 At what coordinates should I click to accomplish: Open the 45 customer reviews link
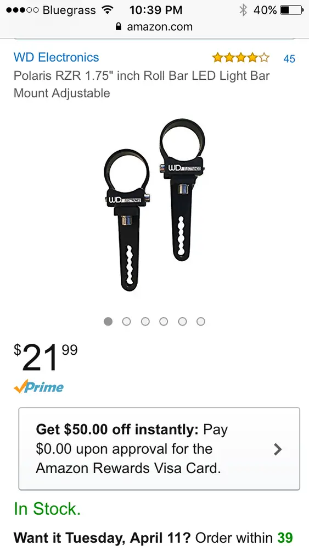289,59
